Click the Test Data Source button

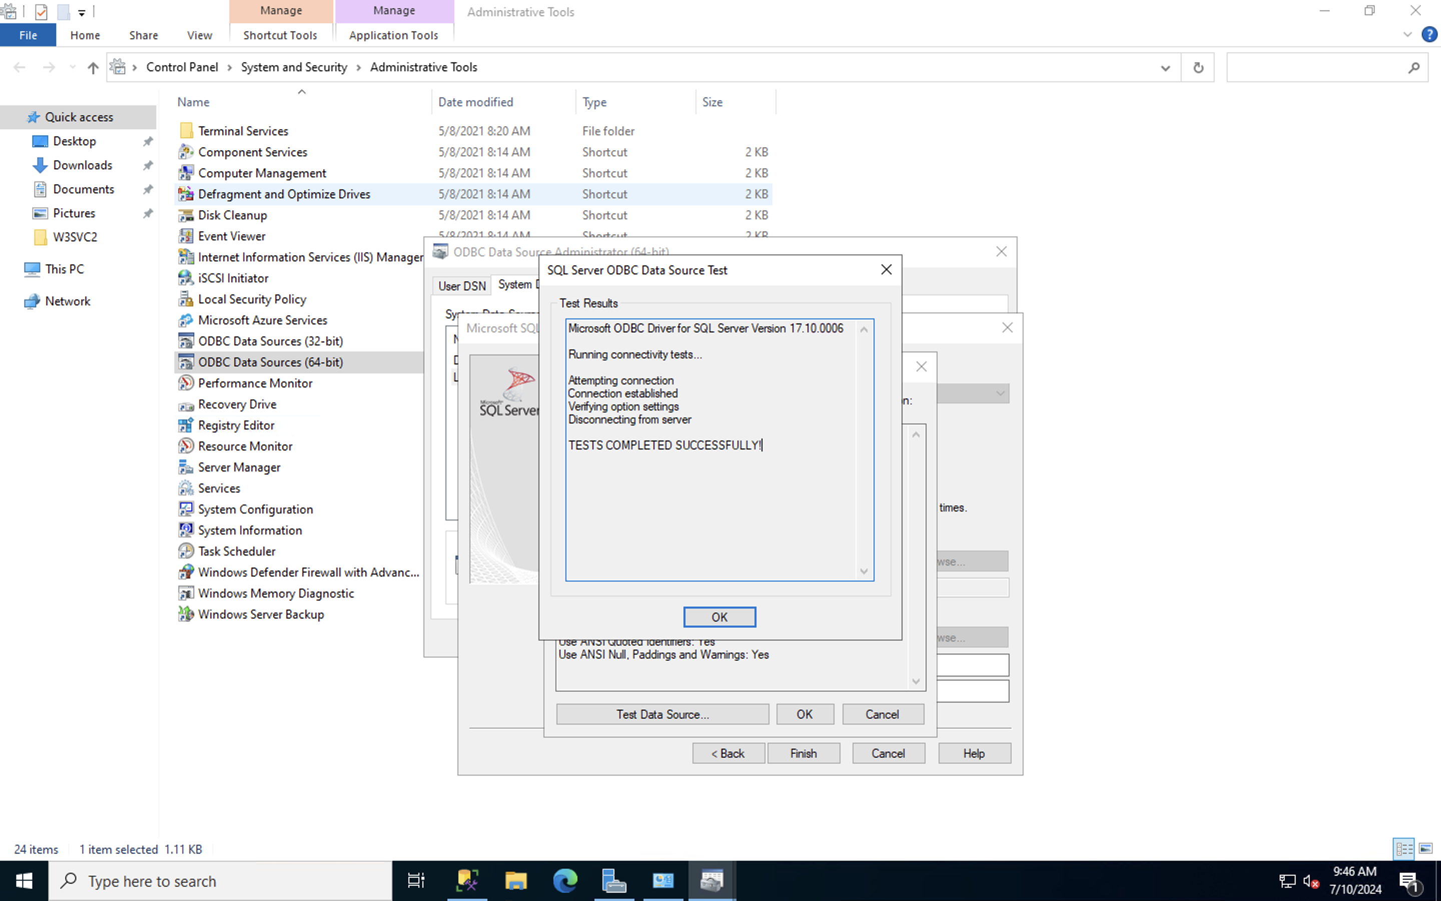pos(662,714)
